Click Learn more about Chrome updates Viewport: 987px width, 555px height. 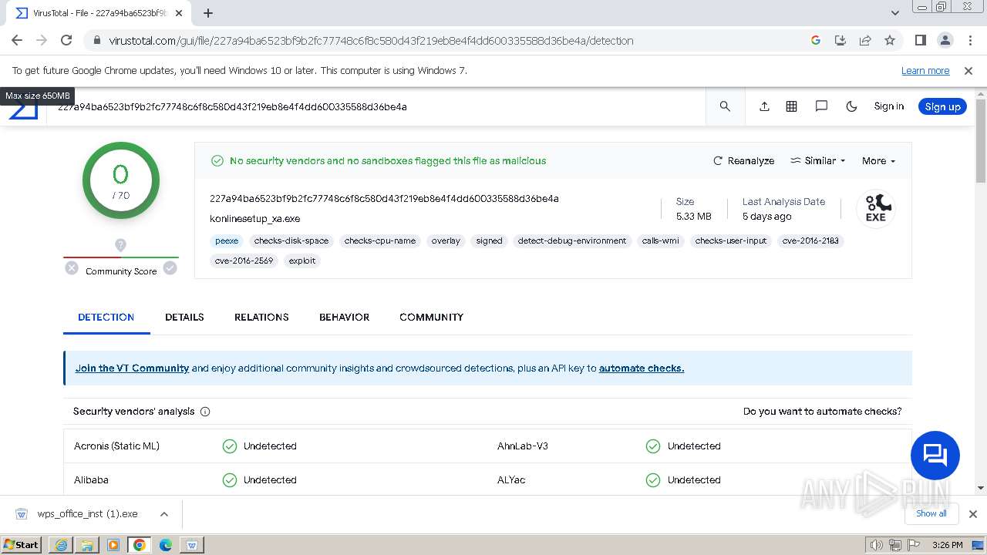[925, 70]
